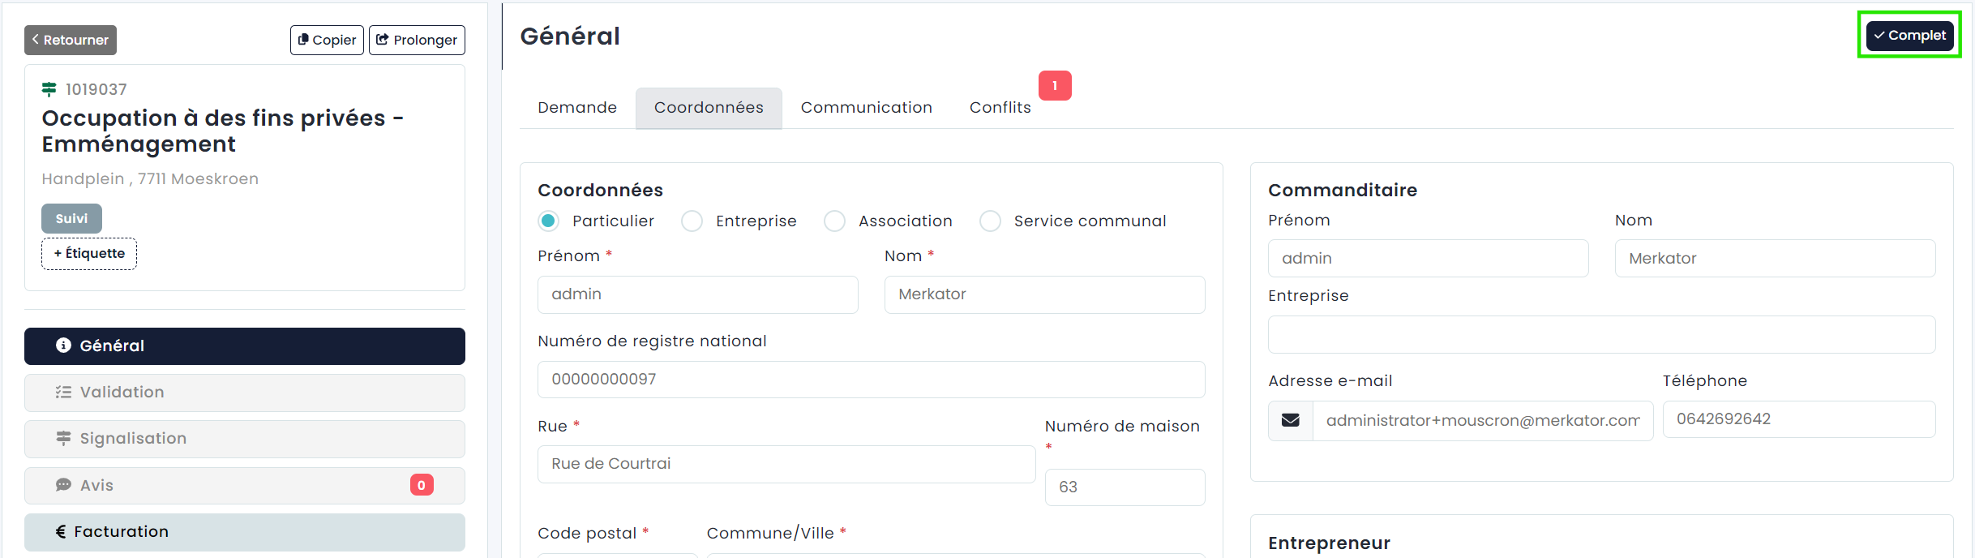
Task: Click the speech bubble icon in Avis
Action: tap(63, 485)
